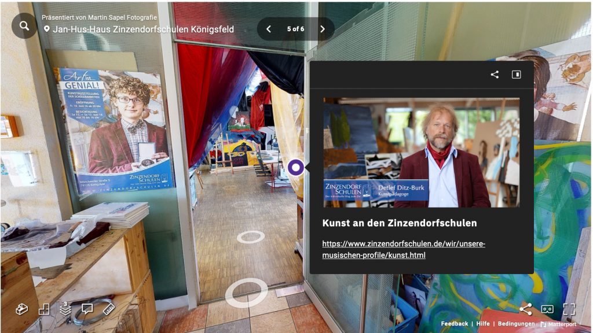Activate the measurement ruler tool
This screenshot has width=593, height=333.
tap(109, 309)
